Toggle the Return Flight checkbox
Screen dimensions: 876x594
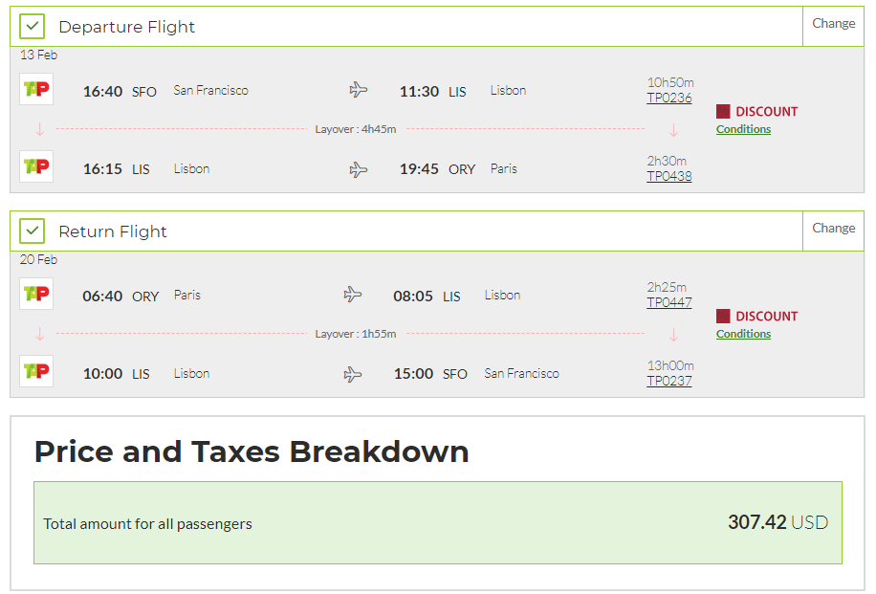[x=33, y=231]
